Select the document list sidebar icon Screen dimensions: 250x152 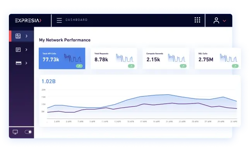point(18,50)
